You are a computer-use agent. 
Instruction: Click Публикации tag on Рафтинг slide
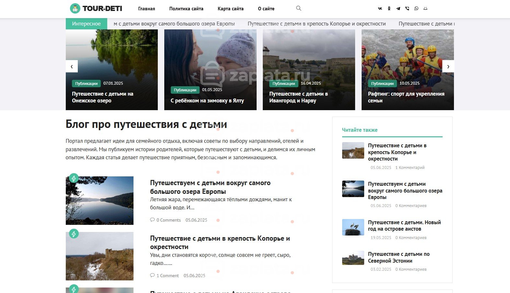[x=382, y=83]
